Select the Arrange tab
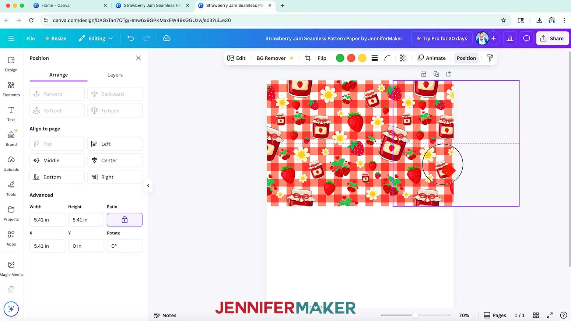 pyautogui.click(x=59, y=75)
